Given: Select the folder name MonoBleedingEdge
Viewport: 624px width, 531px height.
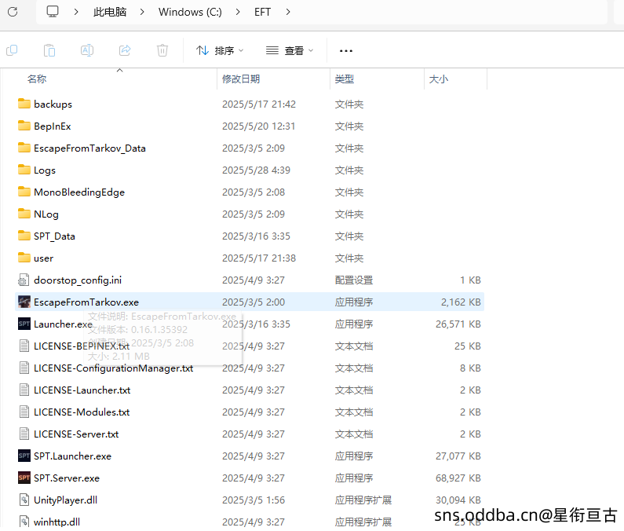Looking at the screenshot, I should 79,192.
